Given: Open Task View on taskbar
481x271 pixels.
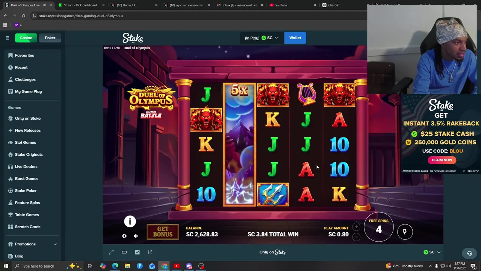Looking at the screenshot, I should (x=90, y=266).
